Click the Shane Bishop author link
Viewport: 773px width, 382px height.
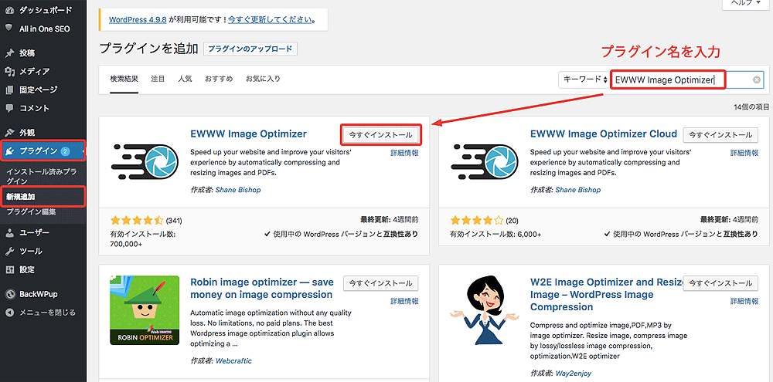click(x=237, y=190)
